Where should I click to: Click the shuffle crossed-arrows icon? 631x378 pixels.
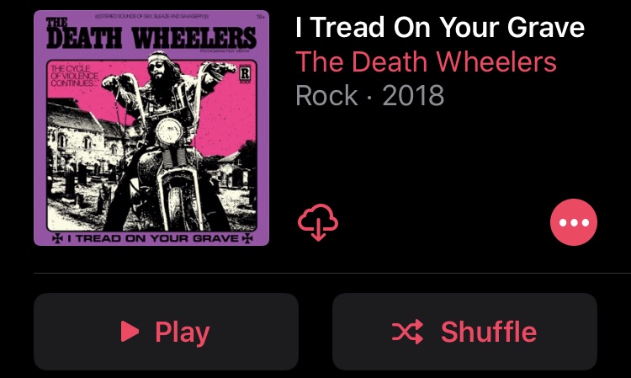point(408,332)
